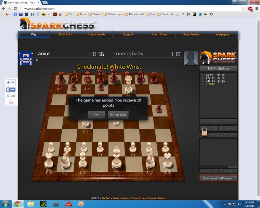Open the Apps bookmarks shortcut

(6, 14)
